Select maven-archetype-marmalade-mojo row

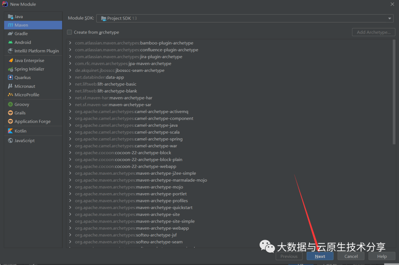[229, 180]
